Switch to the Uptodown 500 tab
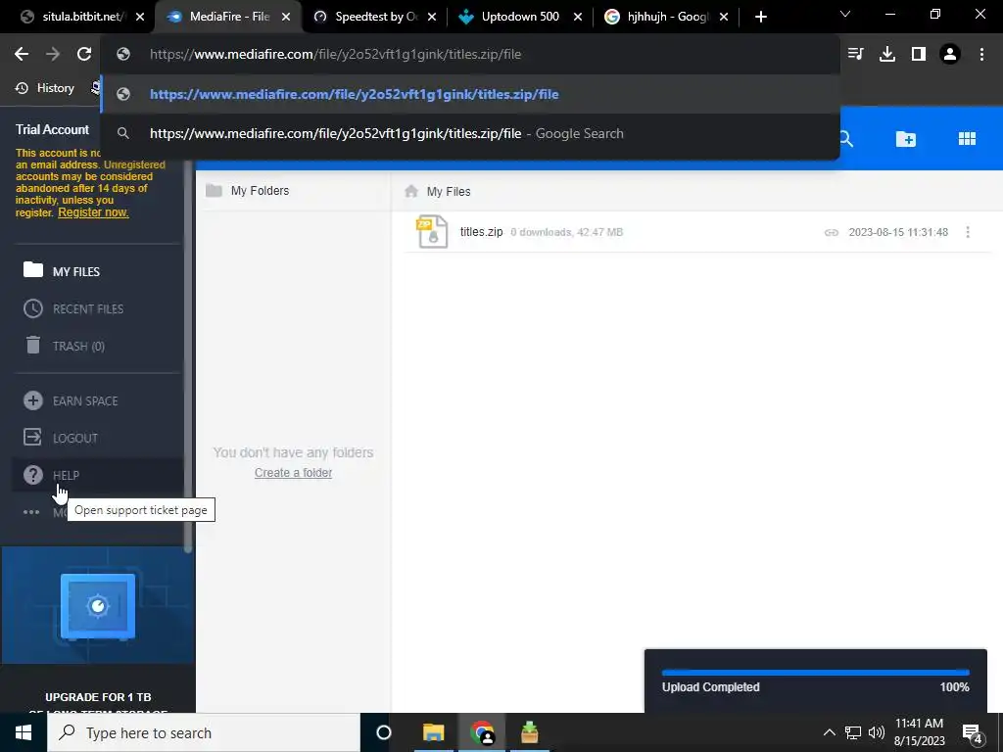The height and width of the screenshot is (752, 1003). pyautogui.click(x=520, y=17)
